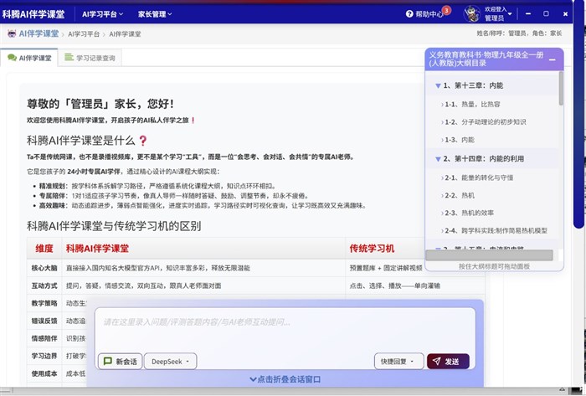Open the 快捷回复 quick reply dropdown
This screenshot has width=586, height=396.
[398, 362]
